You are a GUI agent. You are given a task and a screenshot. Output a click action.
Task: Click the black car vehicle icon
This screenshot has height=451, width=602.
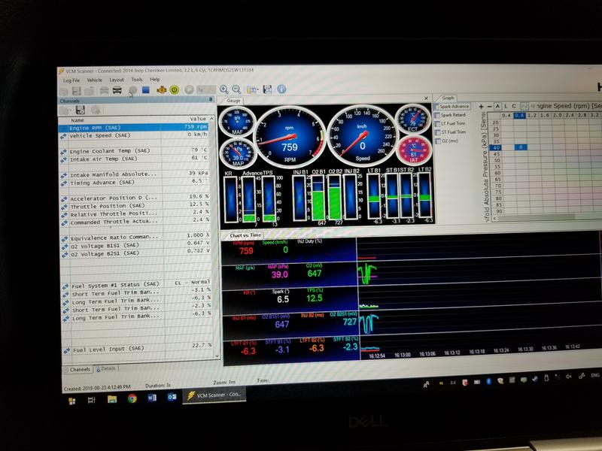tap(117, 90)
